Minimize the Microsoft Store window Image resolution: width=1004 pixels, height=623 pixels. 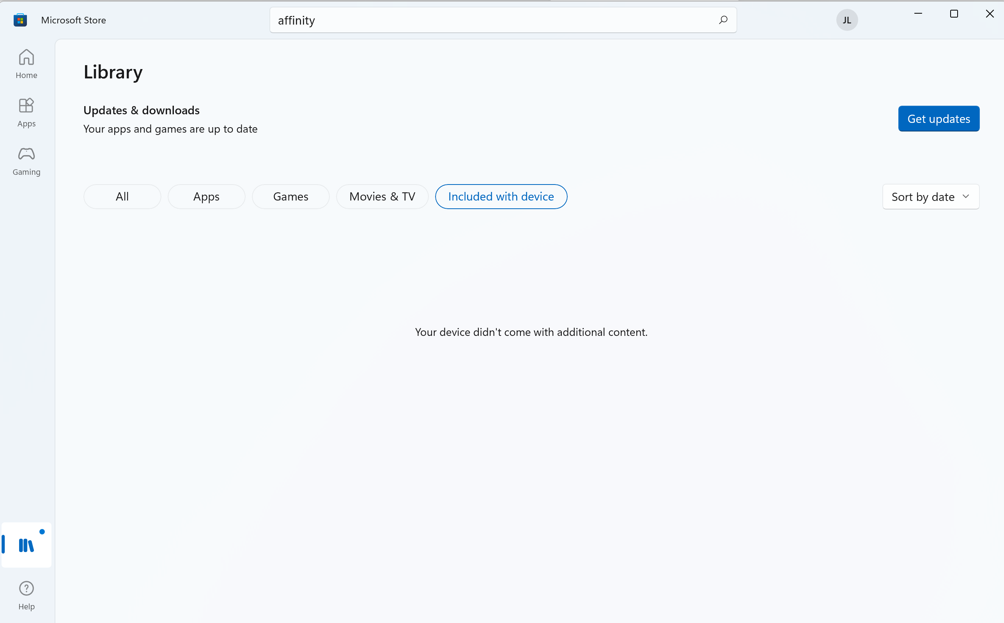[x=918, y=14]
